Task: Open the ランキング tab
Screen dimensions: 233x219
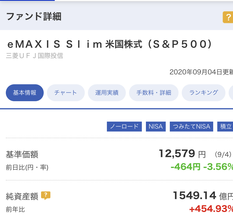Action: tap(204, 93)
